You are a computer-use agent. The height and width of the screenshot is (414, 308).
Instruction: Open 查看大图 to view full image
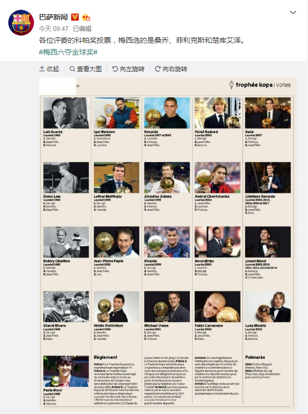85,69
